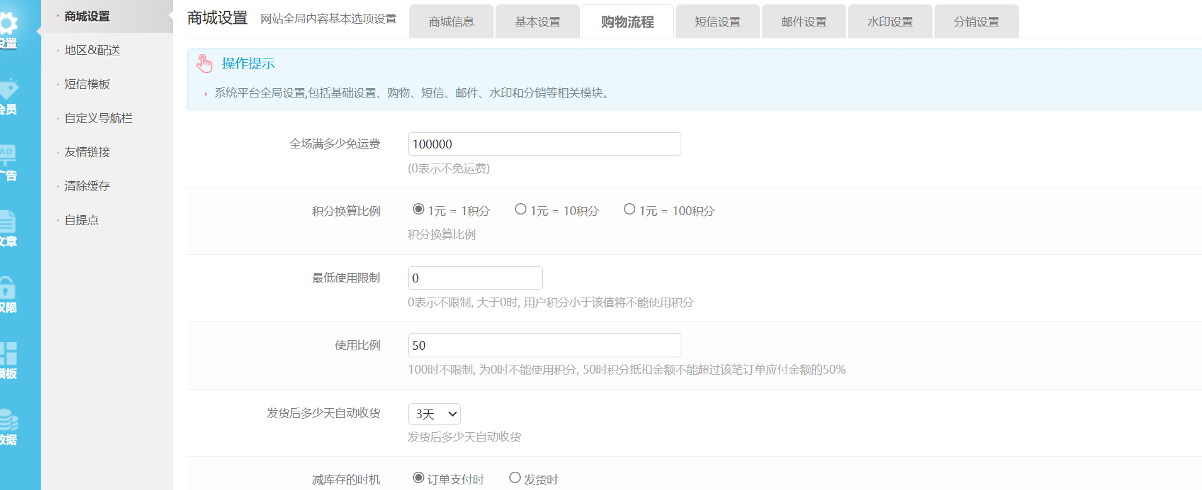
Task: Open 短信模板 in the side menu
Action: coord(88,84)
